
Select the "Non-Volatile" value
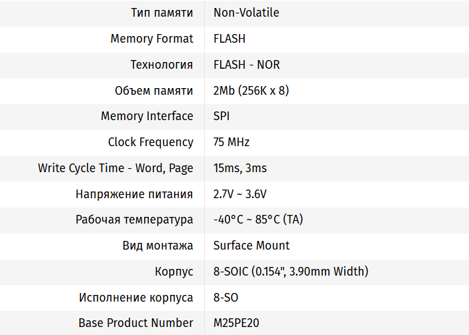(246, 13)
